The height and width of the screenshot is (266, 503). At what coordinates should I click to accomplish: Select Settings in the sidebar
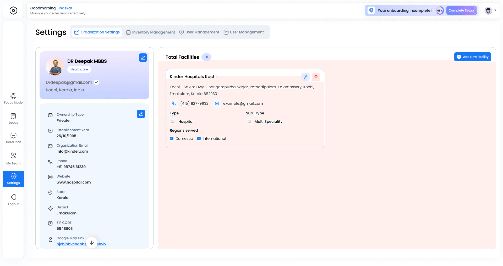[13, 179]
